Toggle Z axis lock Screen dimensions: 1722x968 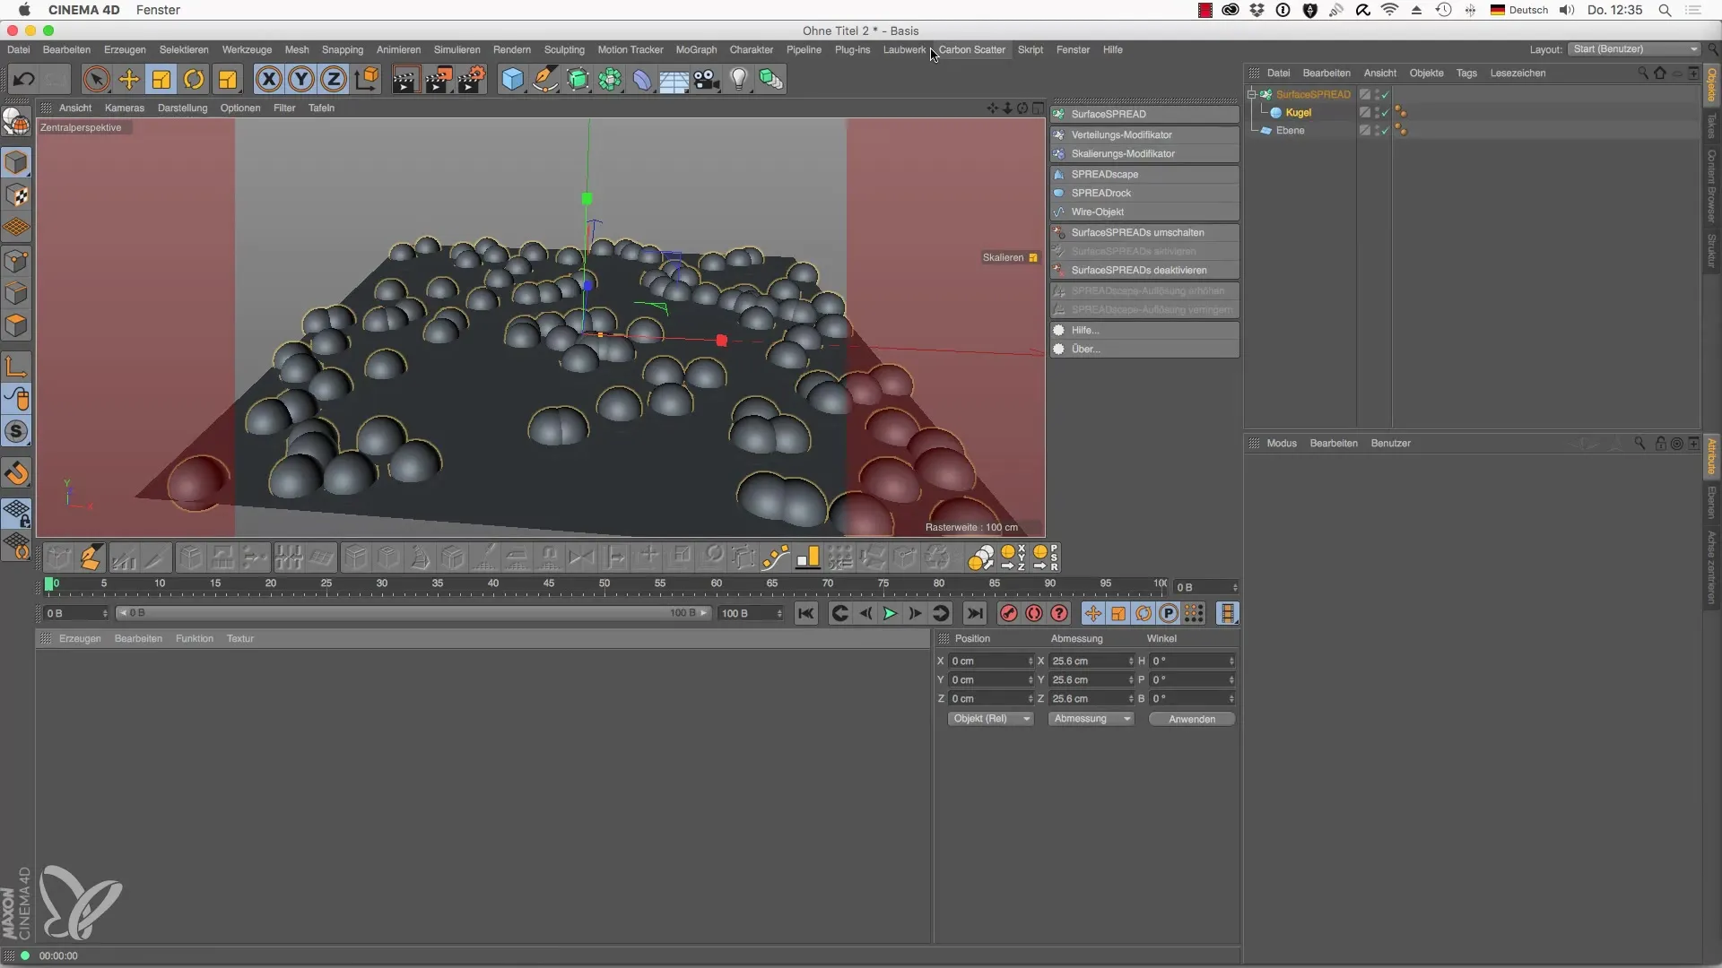pyautogui.click(x=334, y=80)
